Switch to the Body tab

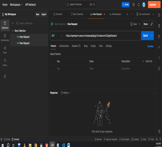86,46
